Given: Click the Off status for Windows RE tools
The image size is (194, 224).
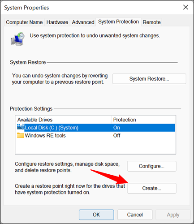Looking at the screenshot, I should point(116,135).
